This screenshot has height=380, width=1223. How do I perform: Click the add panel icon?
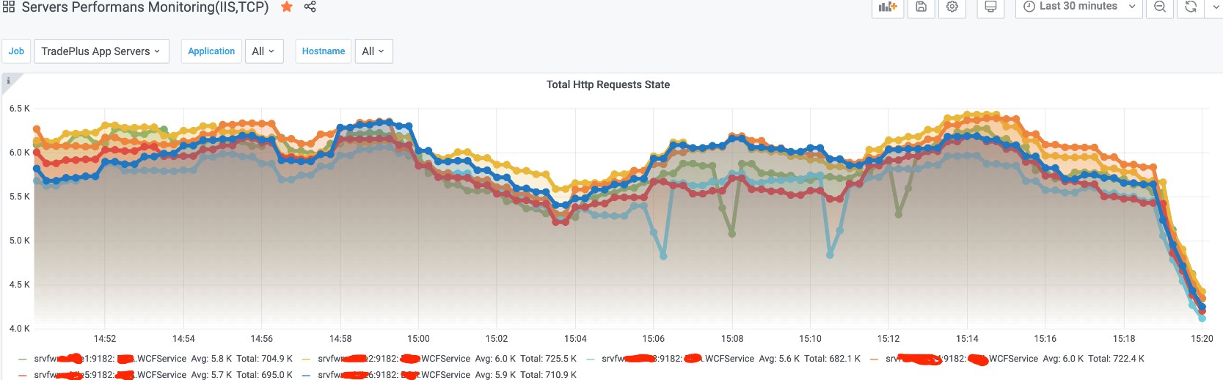pyautogui.click(x=888, y=7)
